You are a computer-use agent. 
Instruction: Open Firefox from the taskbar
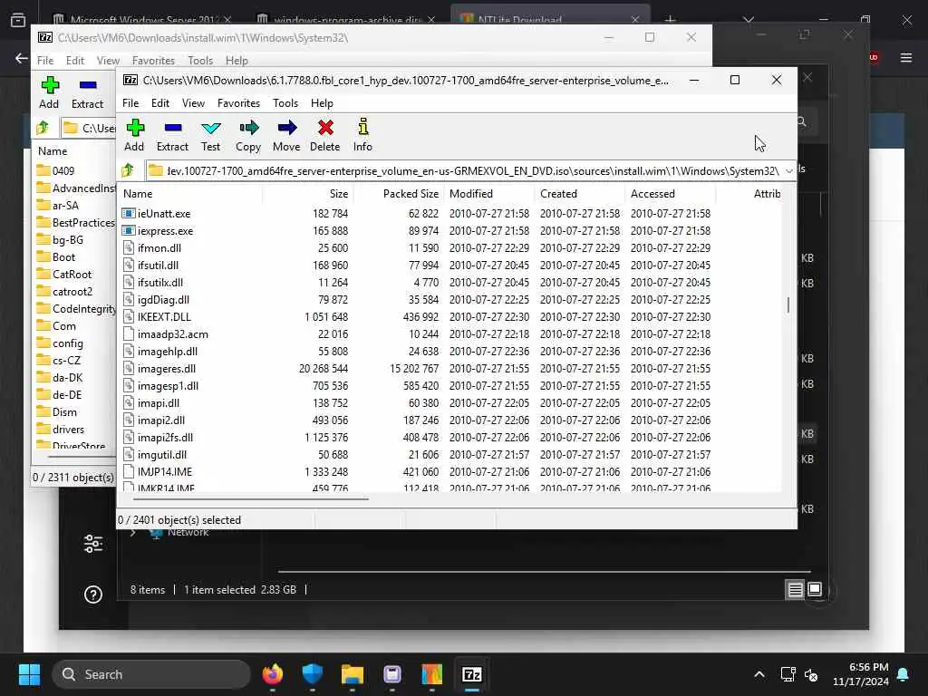tap(273, 674)
